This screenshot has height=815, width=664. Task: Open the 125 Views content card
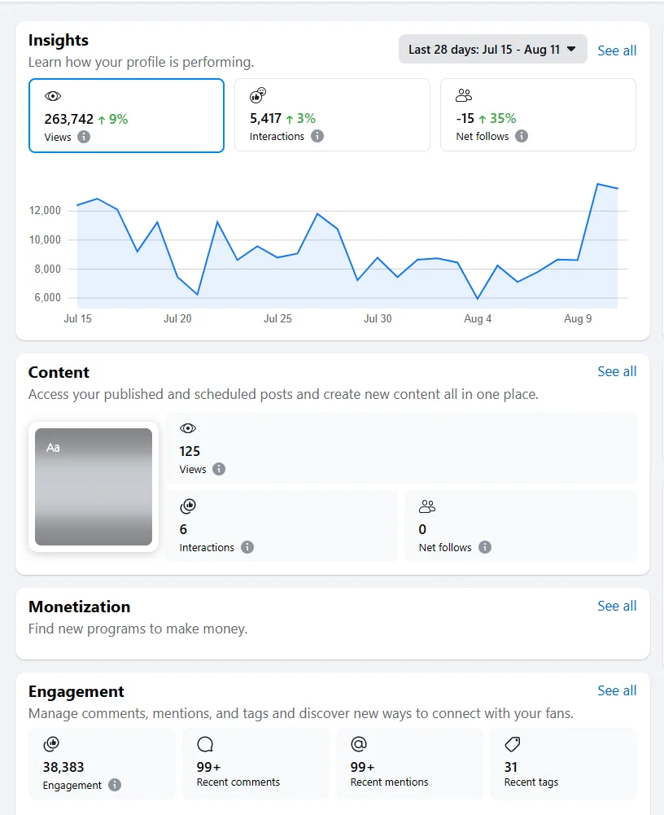point(401,448)
